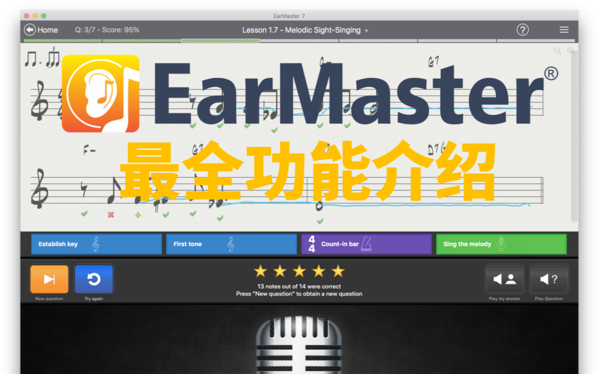Click the blue Try again button
The image size is (599, 374).
[94, 279]
